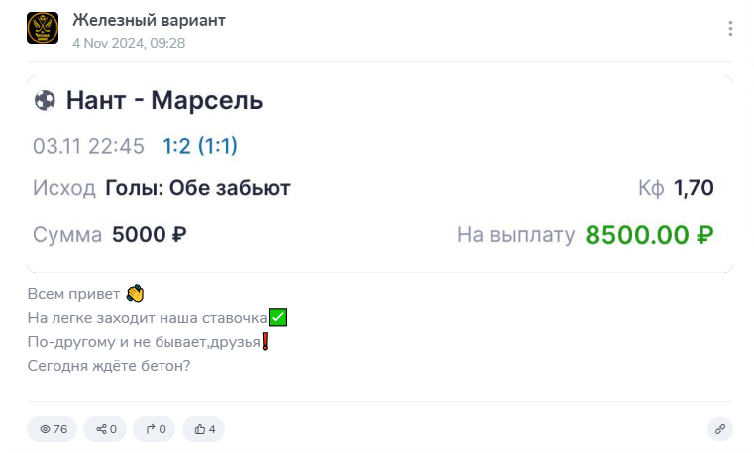This screenshot has height=453, width=754.
Task: Click the bet amount 5000 ₽
Action: pos(150,235)
